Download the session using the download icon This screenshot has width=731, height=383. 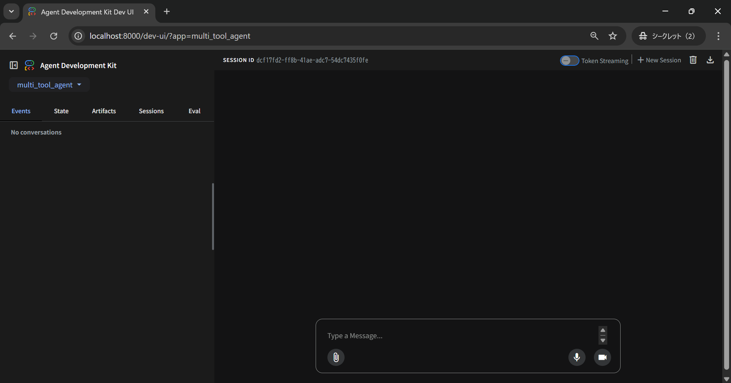710,60
